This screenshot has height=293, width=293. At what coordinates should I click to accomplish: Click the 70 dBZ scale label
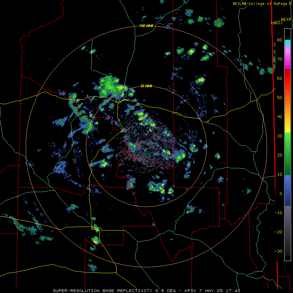[280, 59]
